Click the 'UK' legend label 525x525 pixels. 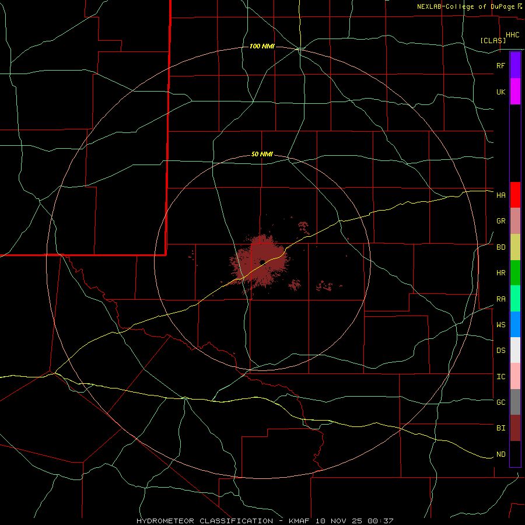(x=501, y=92)
